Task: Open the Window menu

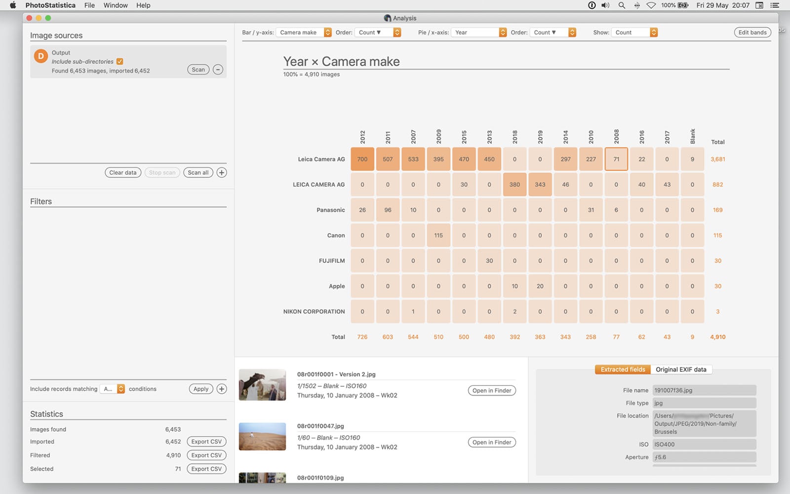Action: click(116, 5)
